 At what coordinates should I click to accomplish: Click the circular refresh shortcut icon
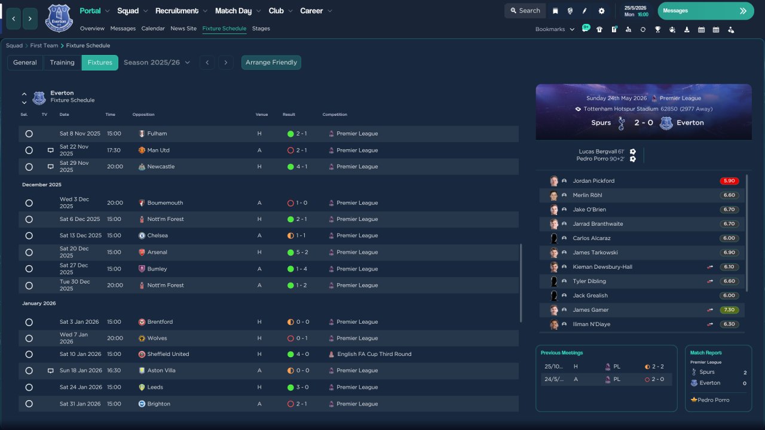[643, 29]
